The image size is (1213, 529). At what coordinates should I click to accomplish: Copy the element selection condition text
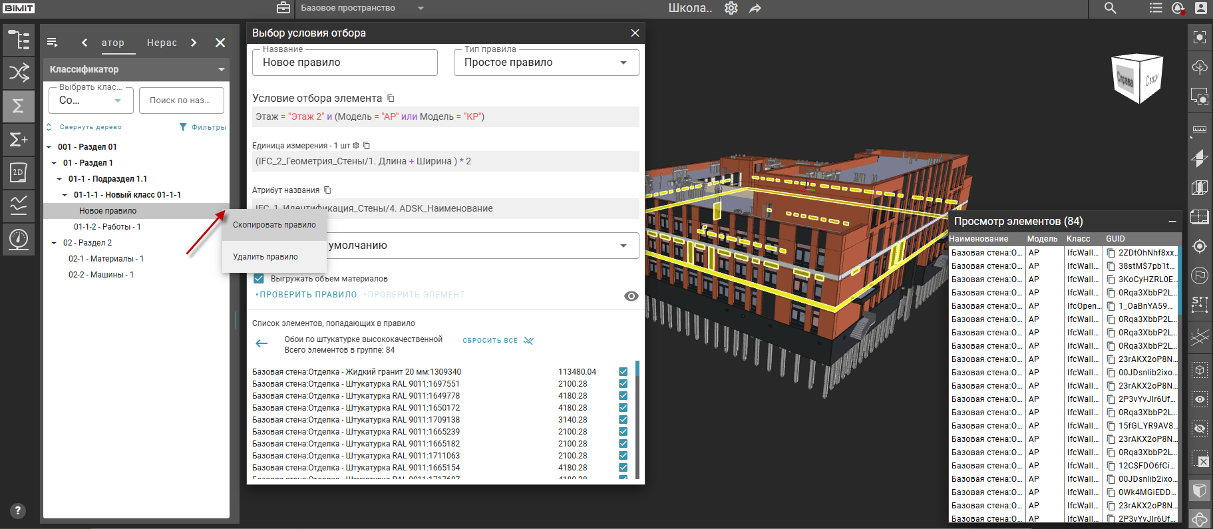391,98
